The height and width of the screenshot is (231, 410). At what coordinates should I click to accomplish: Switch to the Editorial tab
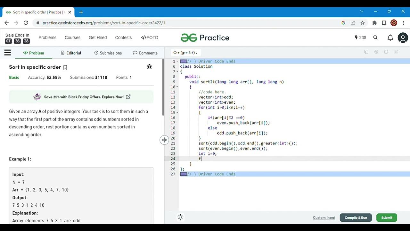point(71,53)
